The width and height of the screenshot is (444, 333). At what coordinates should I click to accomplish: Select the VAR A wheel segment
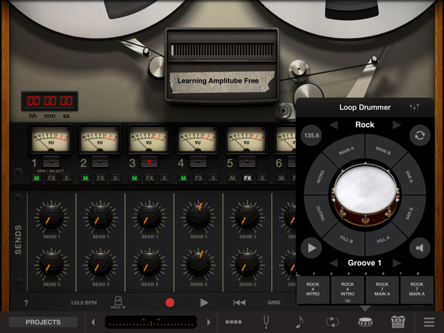coord(409,176)
